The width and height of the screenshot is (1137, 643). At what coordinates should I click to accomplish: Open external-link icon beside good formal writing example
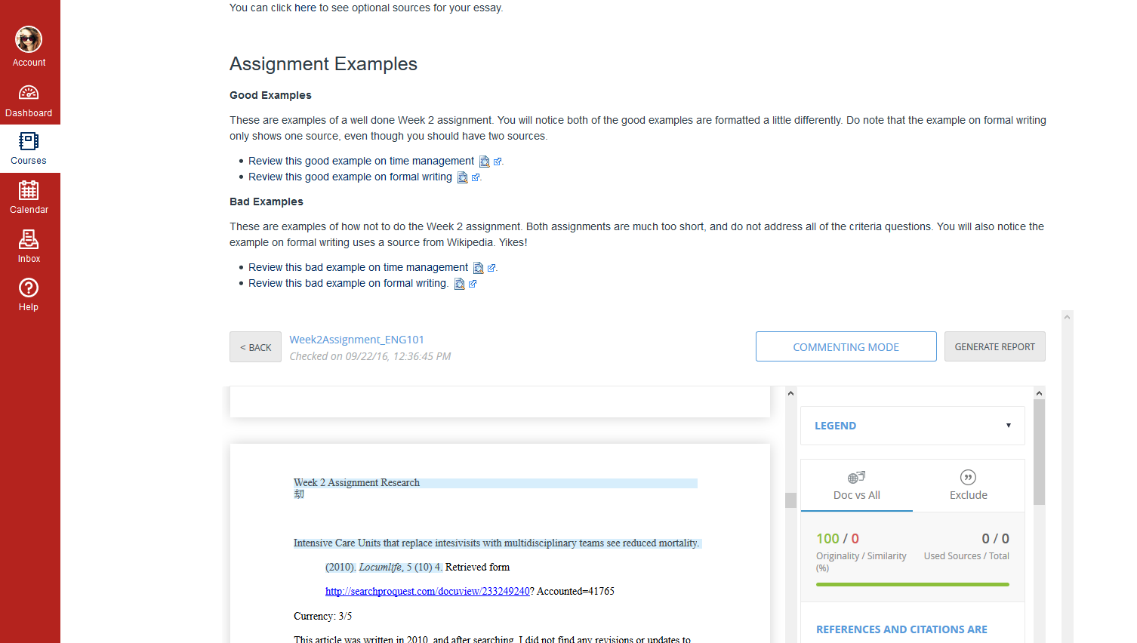475,176
